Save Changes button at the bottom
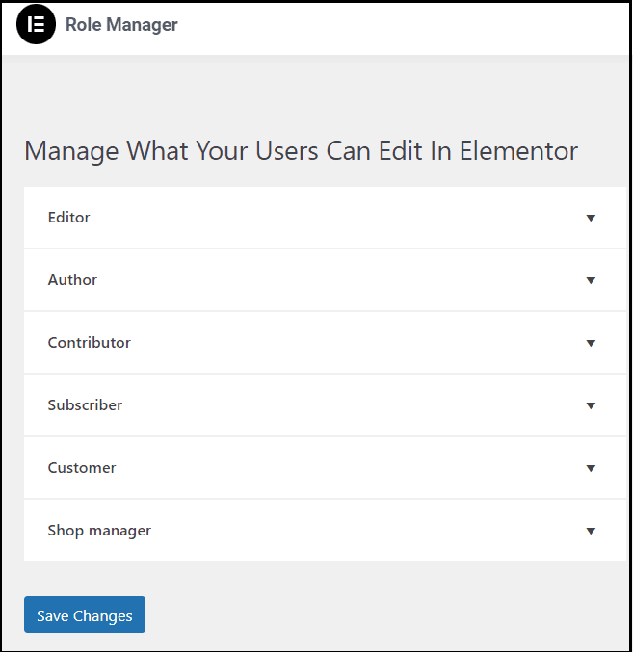Screen dimensions: 633x652 tap(85, 614)
